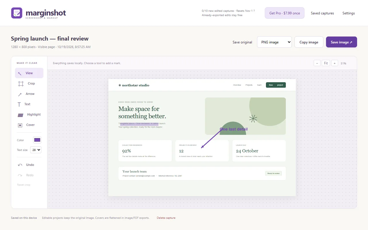Click the Save original link
This screenshot has width=368, height=230.
point(242,42)
